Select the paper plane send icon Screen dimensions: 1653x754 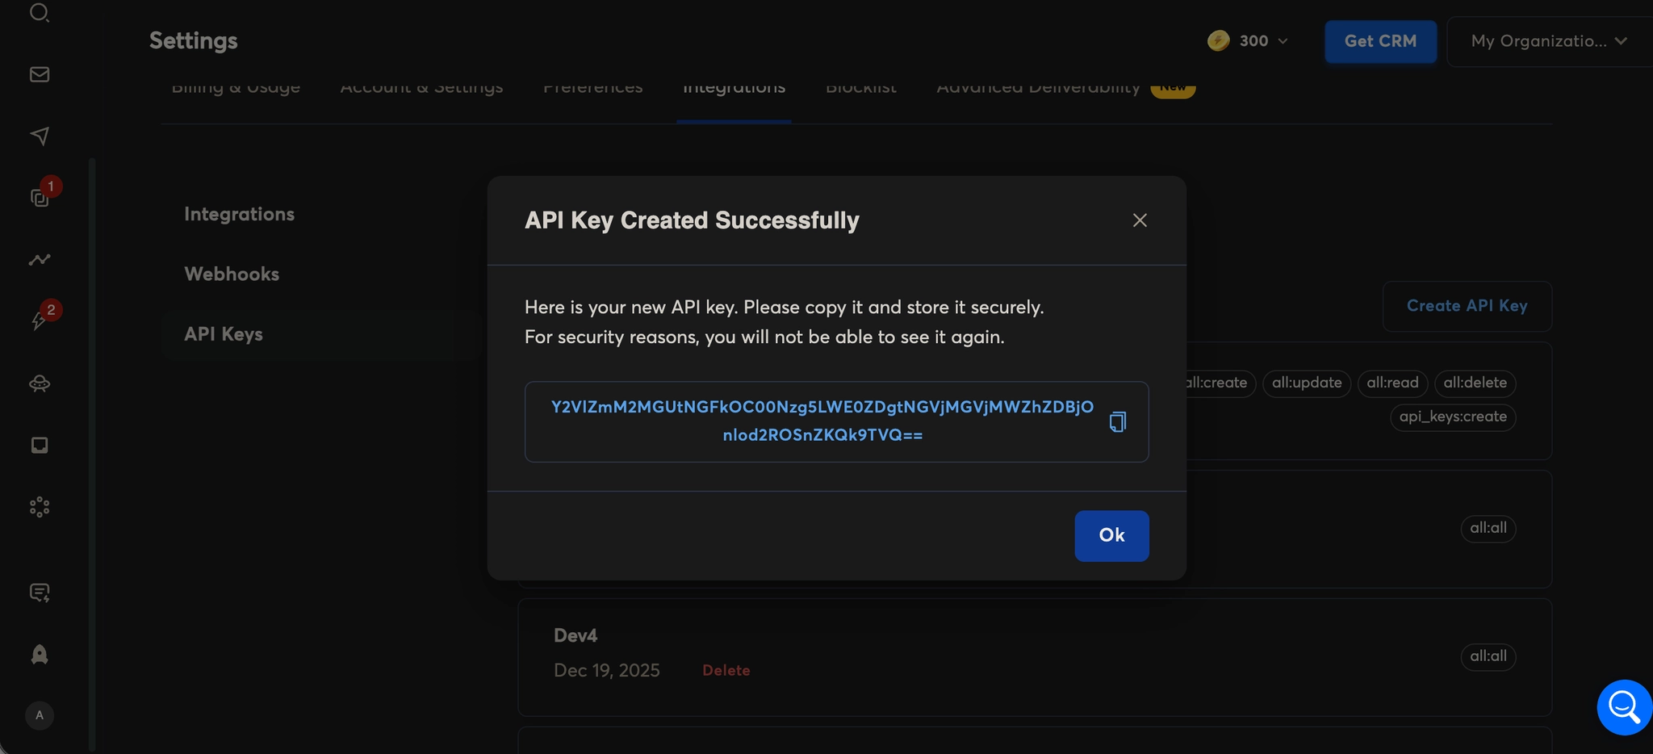(x=39, y=136)
